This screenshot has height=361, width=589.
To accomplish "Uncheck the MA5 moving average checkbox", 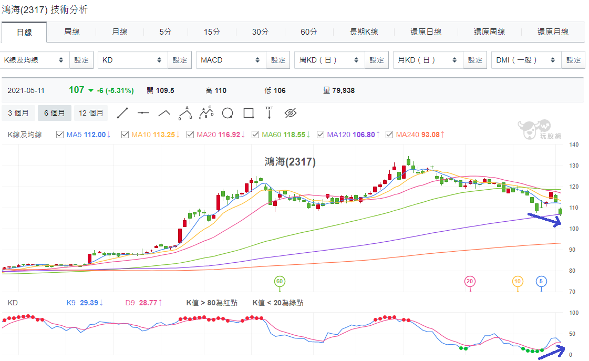I will click(x=60, y=135).
